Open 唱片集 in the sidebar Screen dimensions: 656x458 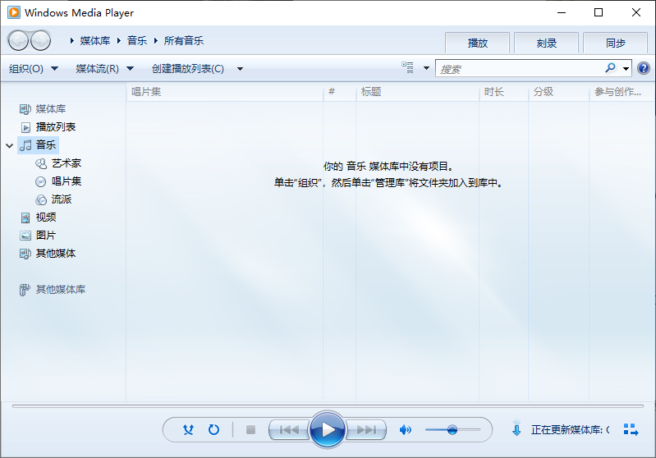pos(58,181)
